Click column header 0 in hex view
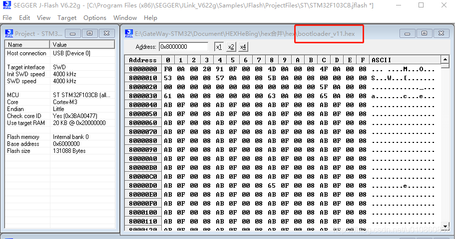The width and height of the screenshot is (455, 239). pos(168,60)
